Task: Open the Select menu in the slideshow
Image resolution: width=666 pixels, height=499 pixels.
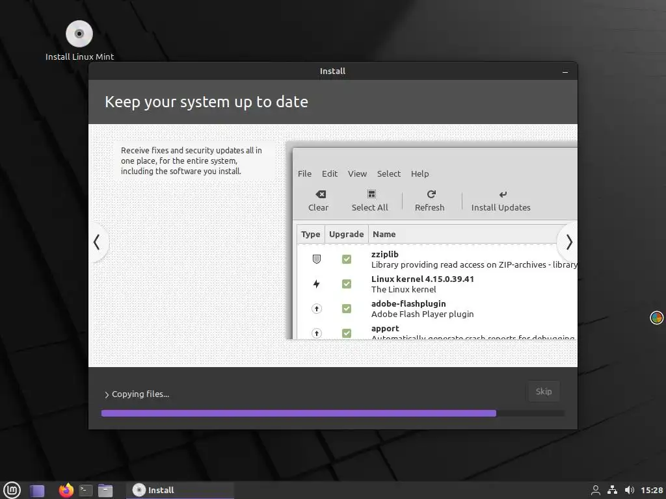Action: pos(389,173)
